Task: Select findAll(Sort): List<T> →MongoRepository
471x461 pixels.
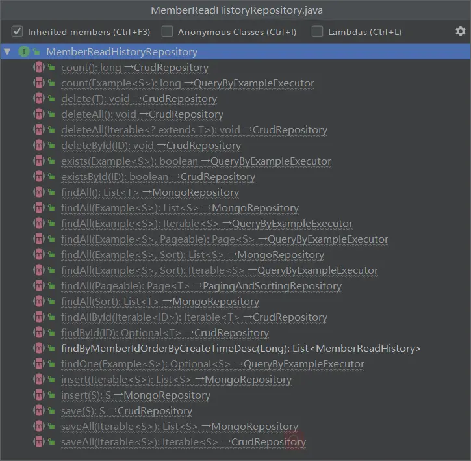Action: [x=160, y=301]
